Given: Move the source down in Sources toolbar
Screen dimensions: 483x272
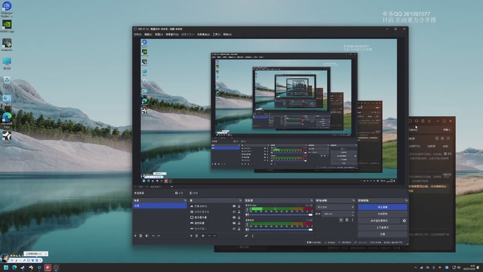Looking at the screenshot, I should click(215, 236).
